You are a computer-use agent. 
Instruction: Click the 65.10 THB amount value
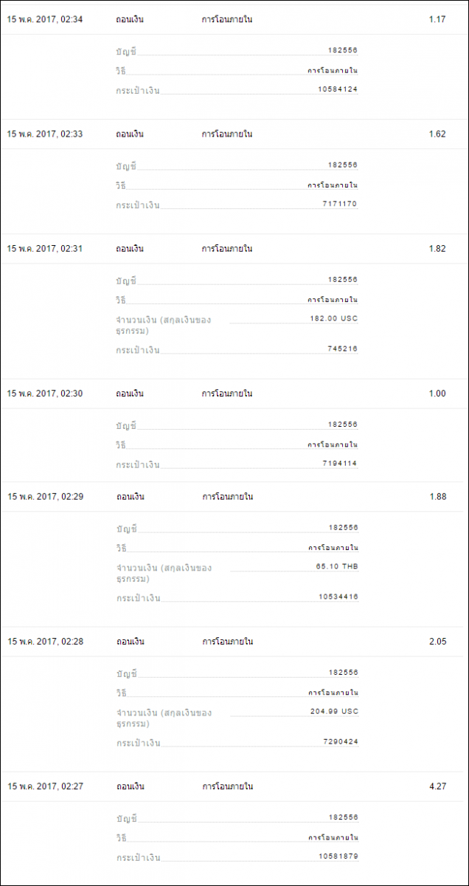[x=336, y=566]
